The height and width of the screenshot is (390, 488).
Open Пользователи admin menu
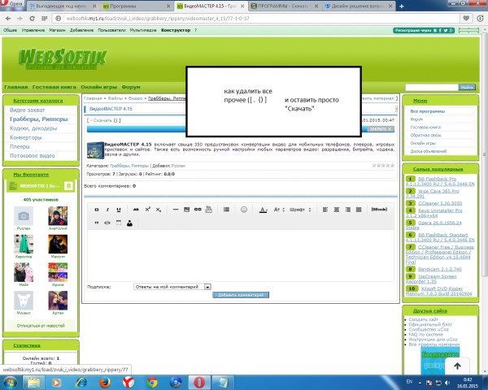111,30
